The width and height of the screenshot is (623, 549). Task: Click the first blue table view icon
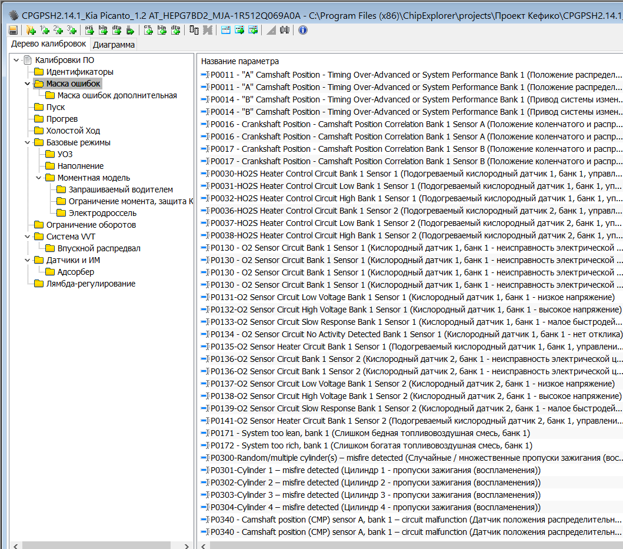tap(225, 30)
